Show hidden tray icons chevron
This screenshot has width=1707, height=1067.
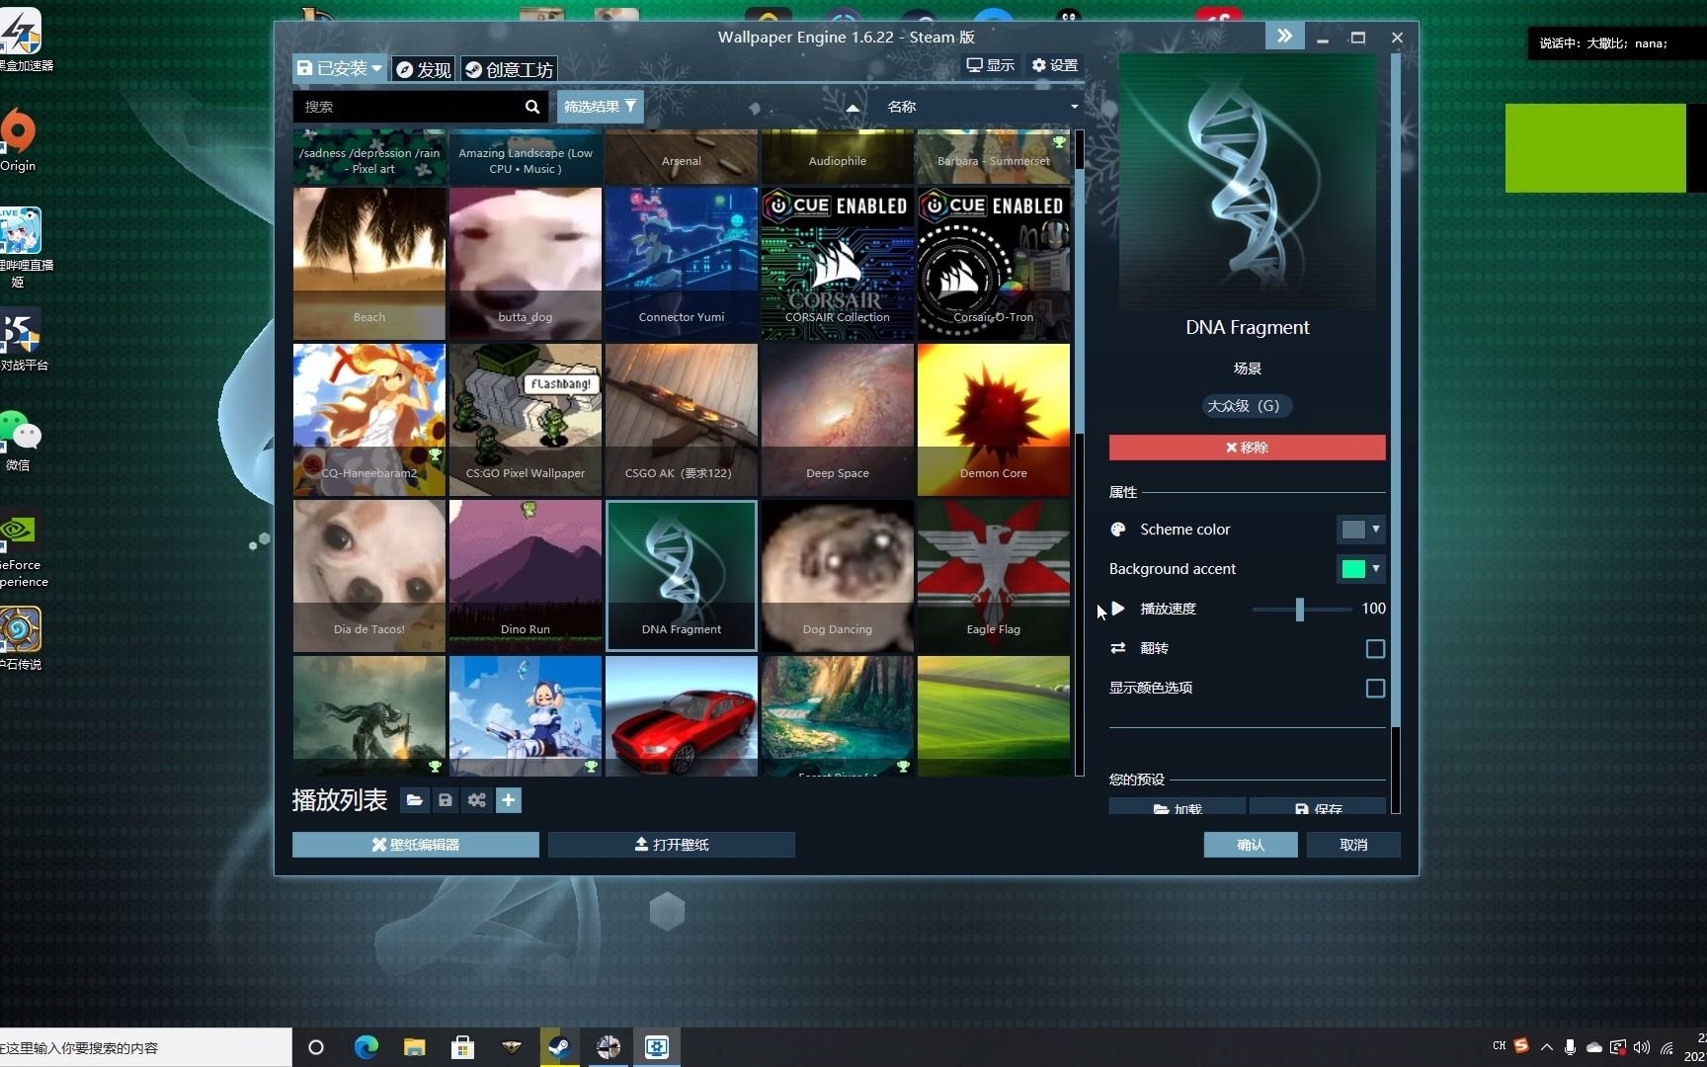click(x=1547, y=1047)
